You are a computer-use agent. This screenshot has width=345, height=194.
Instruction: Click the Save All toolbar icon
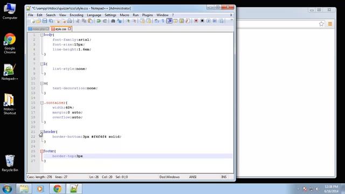click(51, 21)
